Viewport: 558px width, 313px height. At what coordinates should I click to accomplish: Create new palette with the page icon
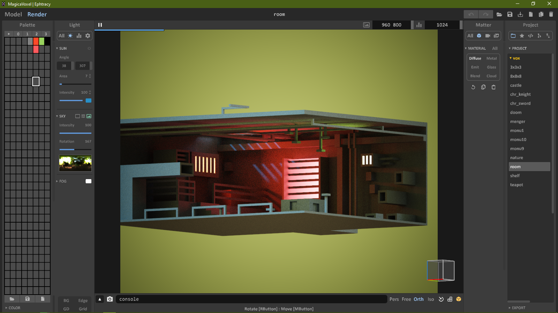pyautogui.click(x=43, y=299)
